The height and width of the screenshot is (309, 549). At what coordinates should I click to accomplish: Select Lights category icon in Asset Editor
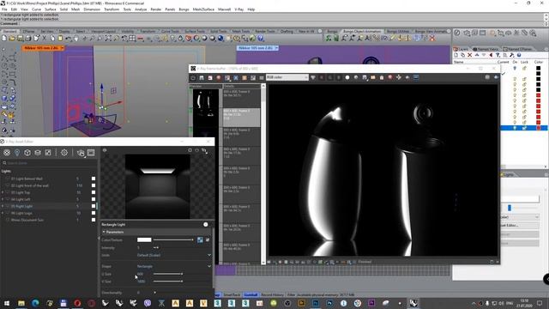point(17,153)
